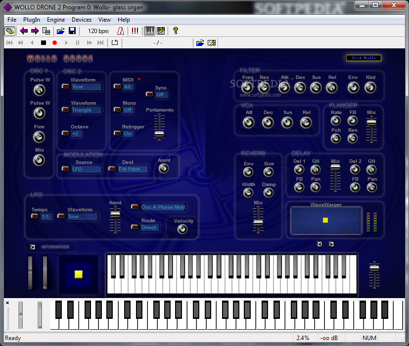The height and width of the screenshot is (346, 409).
Task: Click the rewind transport button
Action: point(20,43)
